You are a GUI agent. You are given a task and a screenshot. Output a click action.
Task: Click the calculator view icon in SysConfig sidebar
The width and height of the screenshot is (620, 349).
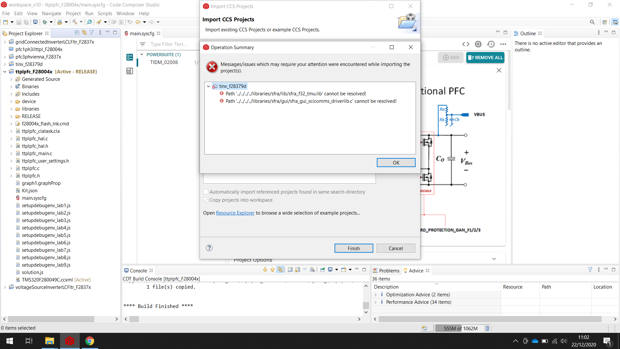coord(129,71)
